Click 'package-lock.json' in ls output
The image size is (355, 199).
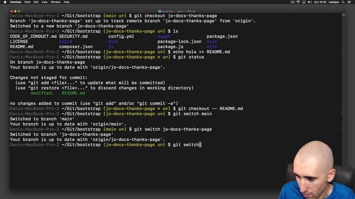[x=179, y=41]
